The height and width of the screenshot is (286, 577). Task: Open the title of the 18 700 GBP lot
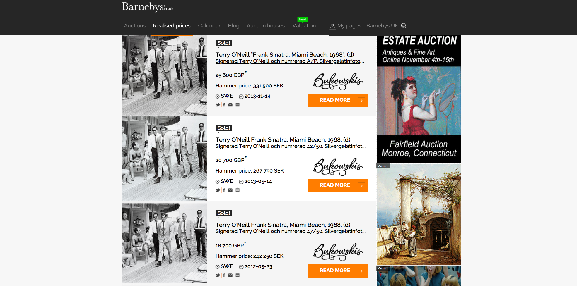click(x=283, y=225)
